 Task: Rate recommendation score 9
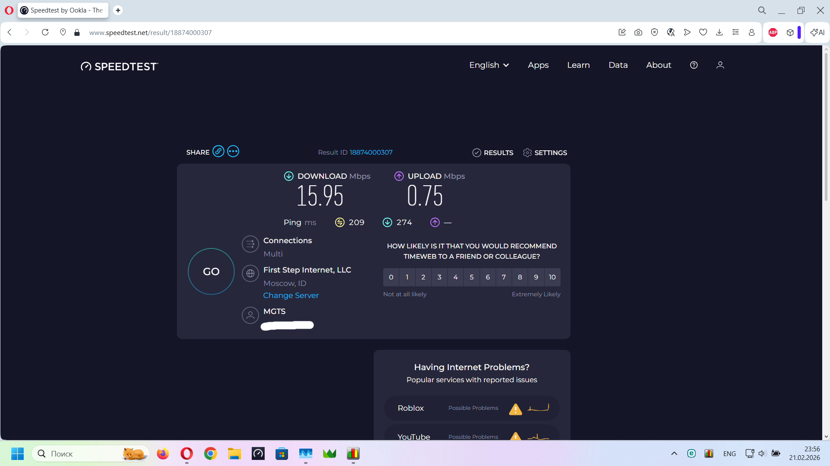coord(536,277)
